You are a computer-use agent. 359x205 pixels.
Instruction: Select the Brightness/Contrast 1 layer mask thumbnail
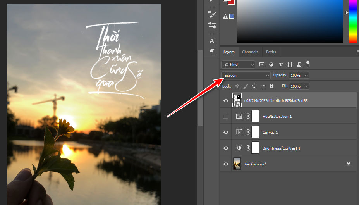click(255, 148)
